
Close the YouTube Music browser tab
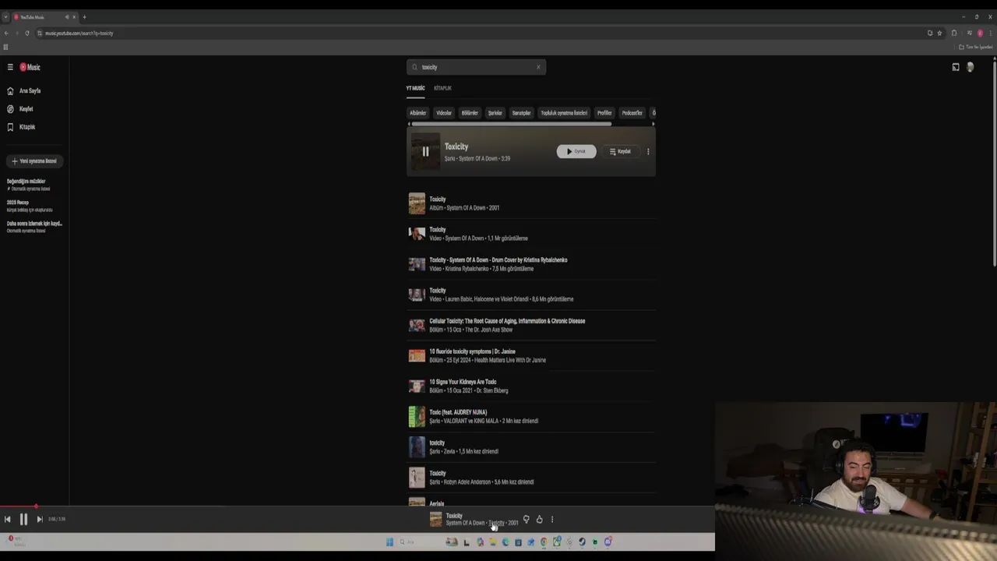tap(74, 17)
